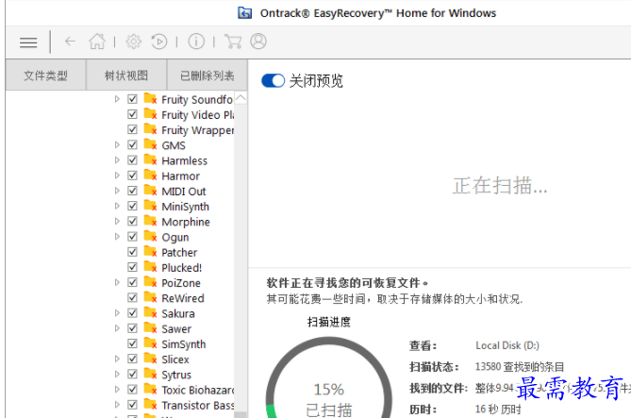
Task: Click the Sawer folder icon
Action: 150,328
